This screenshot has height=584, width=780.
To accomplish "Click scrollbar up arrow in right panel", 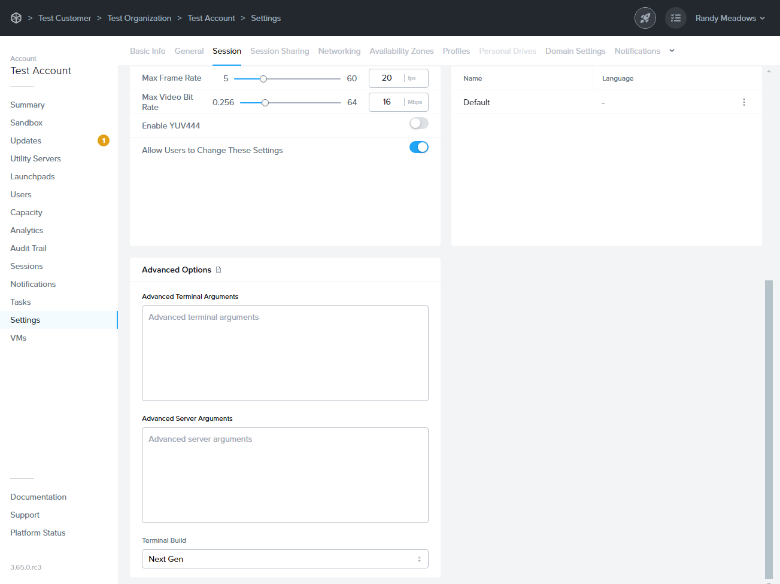I will coord(769,71).
